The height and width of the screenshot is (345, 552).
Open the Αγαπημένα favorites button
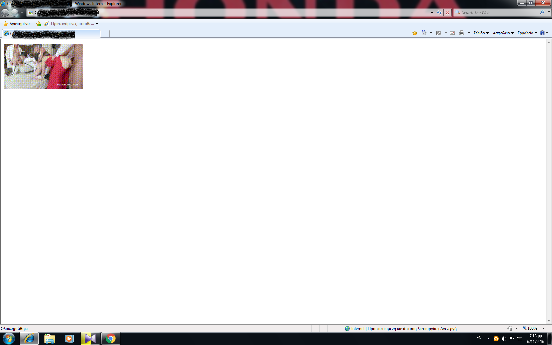tap(16, 24)
